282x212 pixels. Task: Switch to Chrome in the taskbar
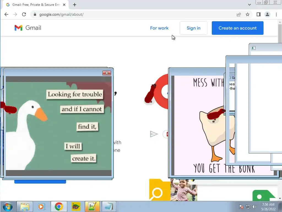(x=59, y=206)
